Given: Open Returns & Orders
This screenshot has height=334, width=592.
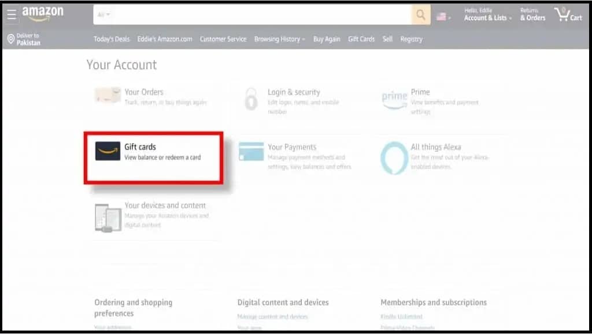Looking at the screenshot, I should pyautogui.click(x=532, y=14).
